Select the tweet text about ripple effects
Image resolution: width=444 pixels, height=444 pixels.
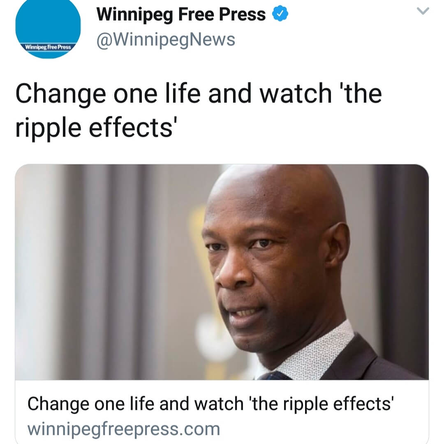[199, 110]
